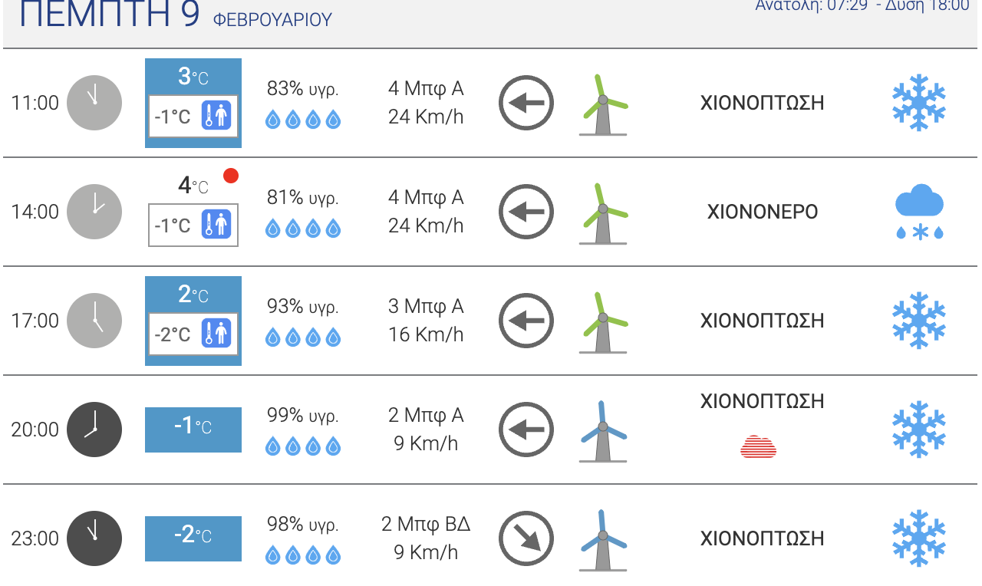Click the southeast wind arrow at 23:00

pyautogui.click(x=526, y=538)
